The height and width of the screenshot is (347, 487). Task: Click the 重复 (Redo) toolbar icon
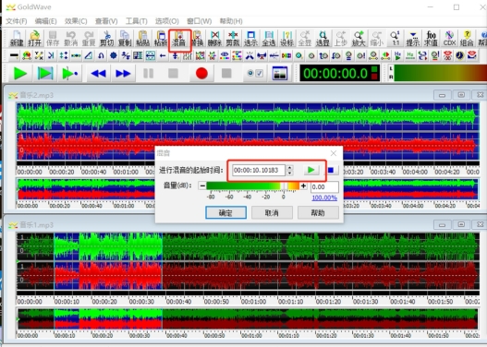click(x=89, y=39)
